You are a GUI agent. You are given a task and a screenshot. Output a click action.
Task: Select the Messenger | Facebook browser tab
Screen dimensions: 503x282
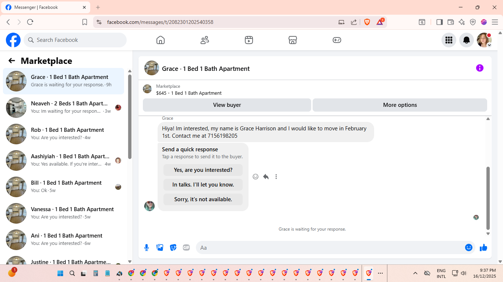pos(46,7)
